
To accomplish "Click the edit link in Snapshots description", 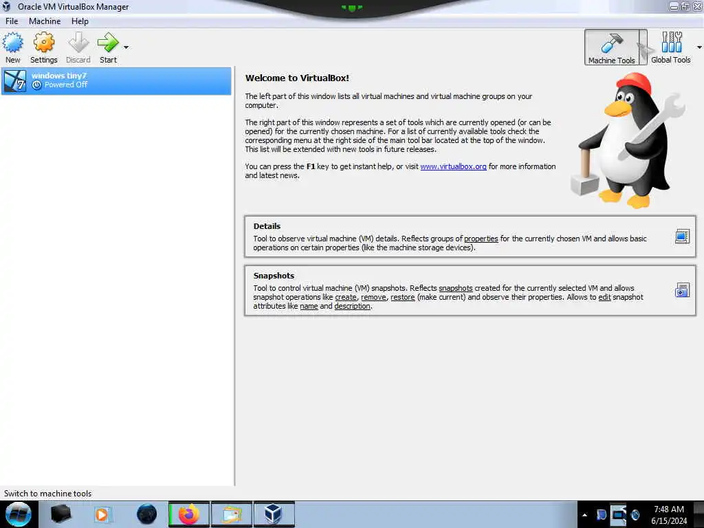I will pyautogui.click(x=604, y=297).
